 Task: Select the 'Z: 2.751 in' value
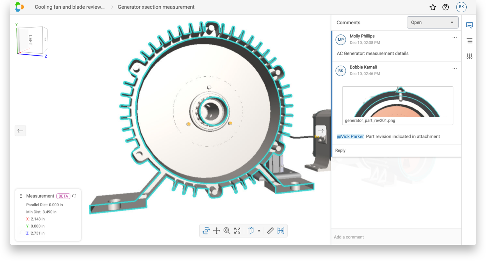pyautogui.click(x=35, y=233)
